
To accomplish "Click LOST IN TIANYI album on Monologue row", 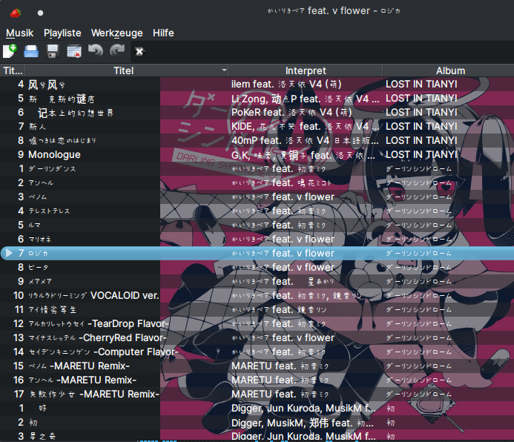I will pyautogui.click(x=421, y=155).
